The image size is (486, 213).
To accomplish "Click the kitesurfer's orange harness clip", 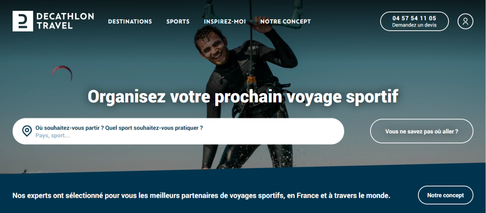I will (x=251, y=80).
